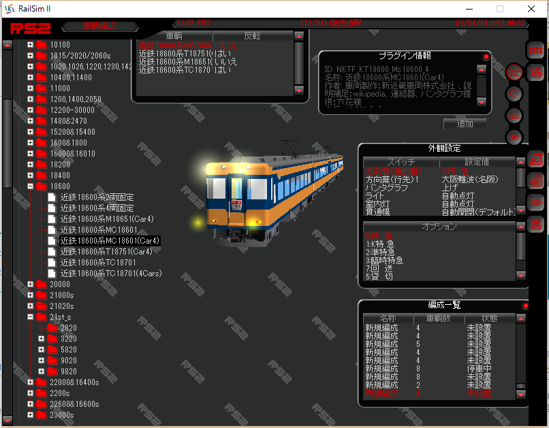Viewport: 549px width, 428px height.
Task: Click the tree panel scroll-down arrow
Action: [x=7, y=419]
